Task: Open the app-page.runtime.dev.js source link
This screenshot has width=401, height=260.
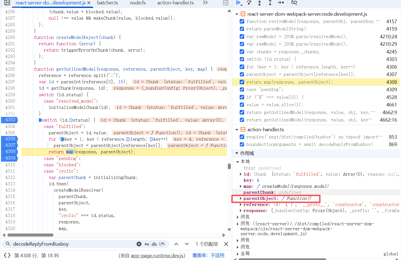Action: [158, 256]
